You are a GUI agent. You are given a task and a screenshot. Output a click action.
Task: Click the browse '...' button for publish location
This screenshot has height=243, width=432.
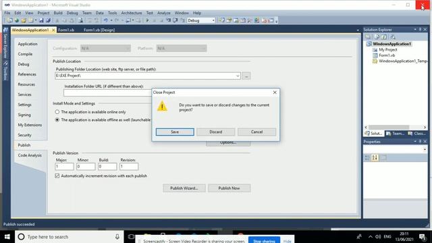[246, 76]
